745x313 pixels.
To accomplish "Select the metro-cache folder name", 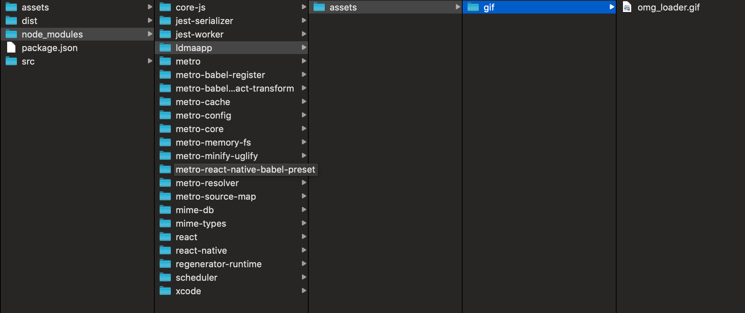I will pyautogui.click(x=203, y=102).
